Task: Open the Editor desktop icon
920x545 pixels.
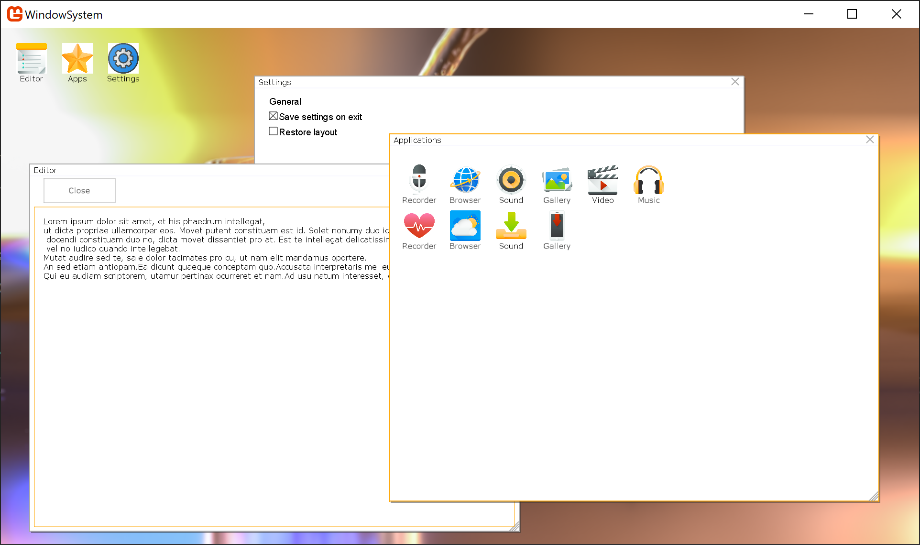Action: click(x=31, y=59)
